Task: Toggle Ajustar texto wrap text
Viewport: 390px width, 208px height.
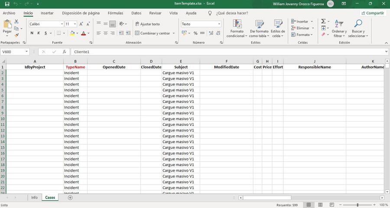Action: pos(147,24)
